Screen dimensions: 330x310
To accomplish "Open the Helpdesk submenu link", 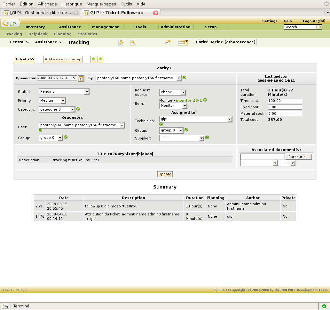I will [38, 34].
